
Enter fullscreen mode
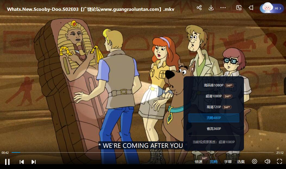(x=279, y=161)
